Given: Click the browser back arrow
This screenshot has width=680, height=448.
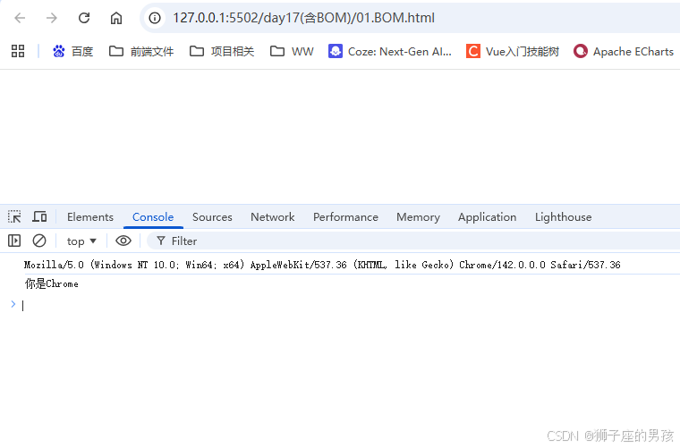Looking at the screenshot, I should (x=20, y=18).
